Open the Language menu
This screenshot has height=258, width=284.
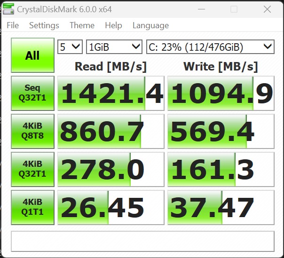click(150, 25)
